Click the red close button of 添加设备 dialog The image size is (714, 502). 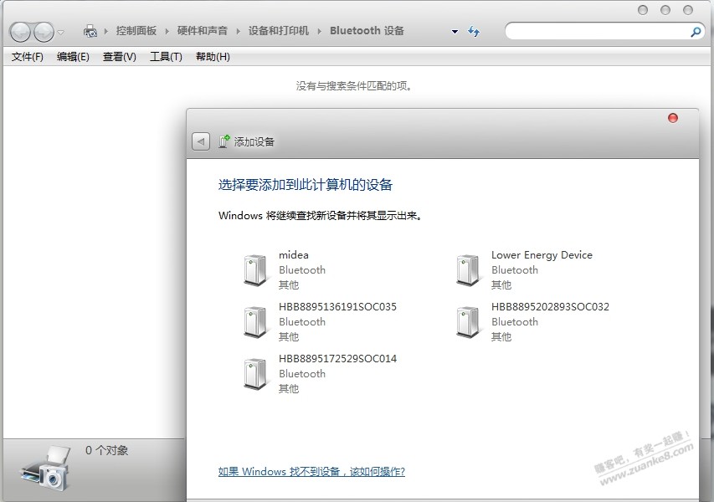click(672, 118)
